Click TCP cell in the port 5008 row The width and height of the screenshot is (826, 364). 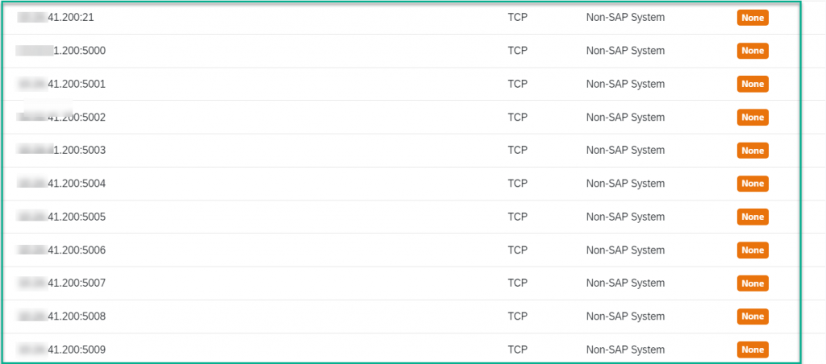(517, 316)
